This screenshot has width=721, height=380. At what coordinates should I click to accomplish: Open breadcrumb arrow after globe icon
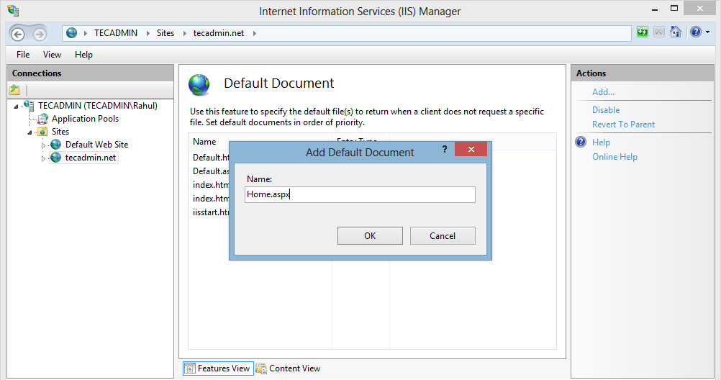tap(86, 33)
